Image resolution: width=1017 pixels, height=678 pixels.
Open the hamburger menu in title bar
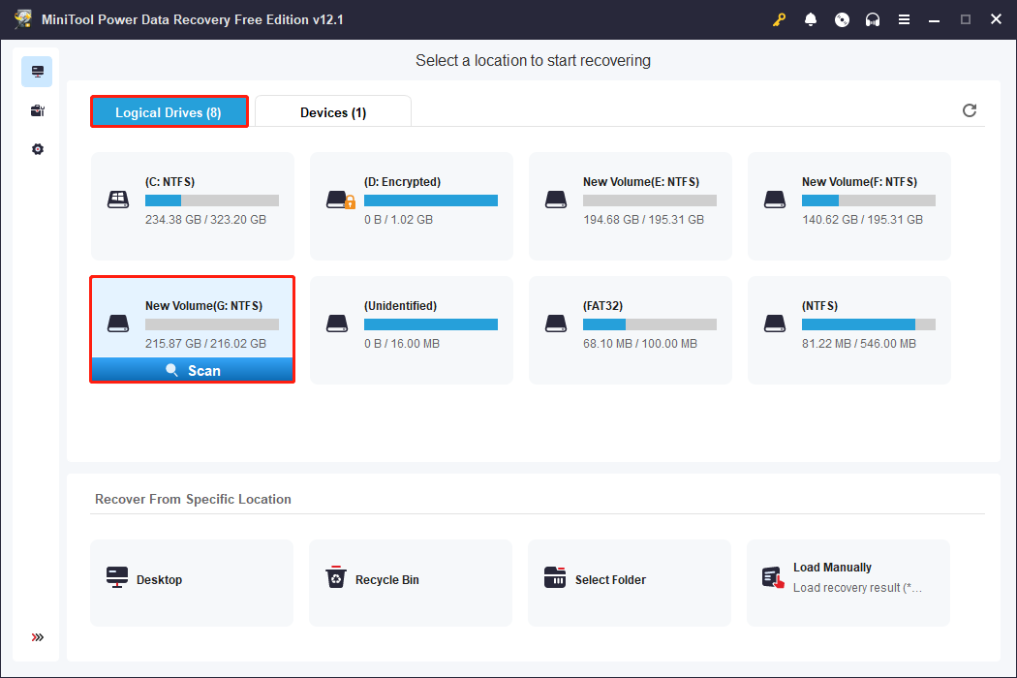click(904, 19)
